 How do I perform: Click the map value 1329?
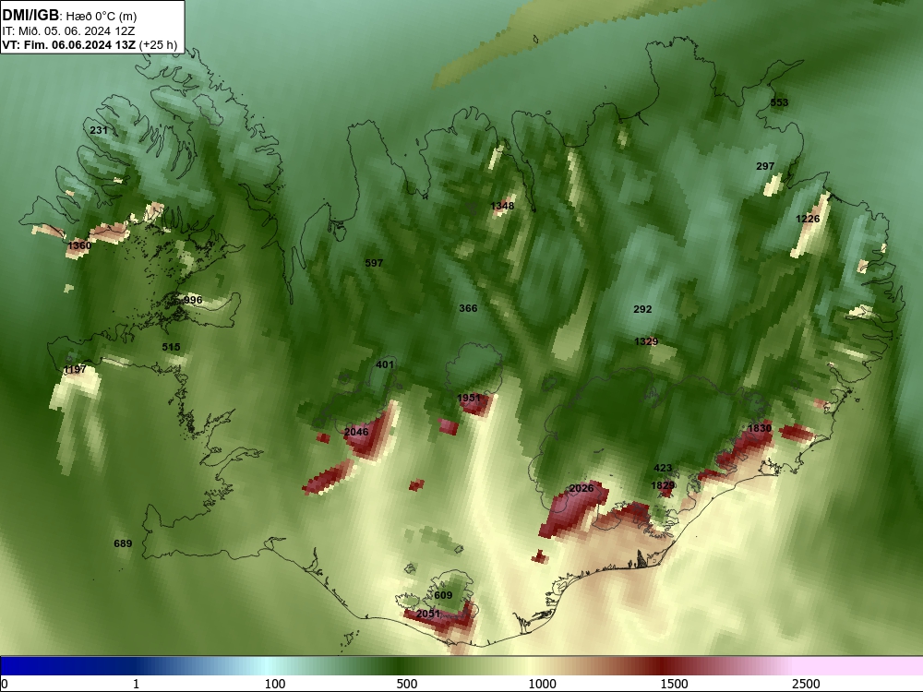point(646,341)
